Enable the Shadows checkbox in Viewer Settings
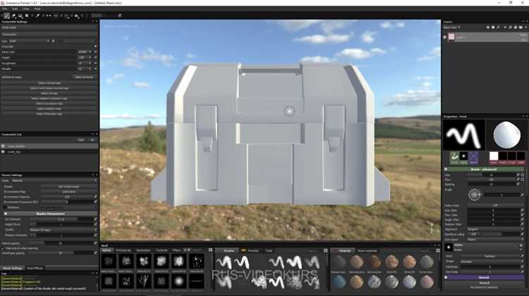This screenshot has width=529, height=296. pos(5,207)
